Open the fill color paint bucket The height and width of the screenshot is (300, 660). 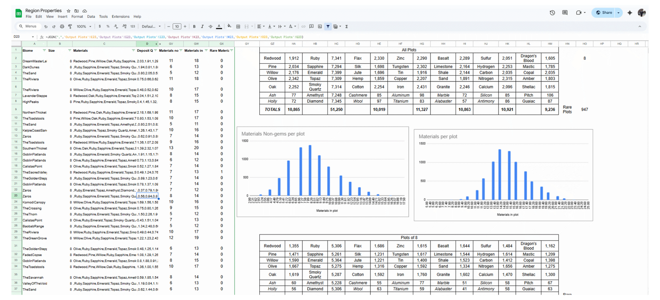(x=229, y=27)
